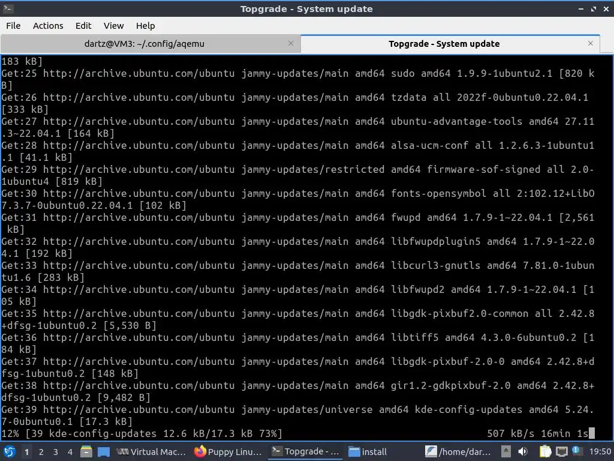Open the Help menu

(x=145, y=26)
